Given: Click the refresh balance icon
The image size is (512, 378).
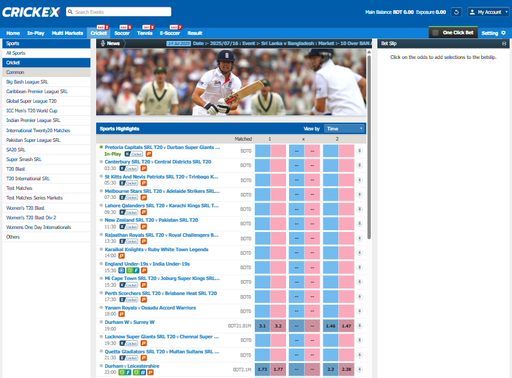Looking at the screenshot, I should tap(457, 12).
